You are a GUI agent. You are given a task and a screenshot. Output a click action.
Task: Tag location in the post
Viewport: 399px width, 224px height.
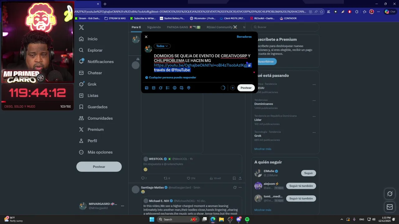point(189,88)
